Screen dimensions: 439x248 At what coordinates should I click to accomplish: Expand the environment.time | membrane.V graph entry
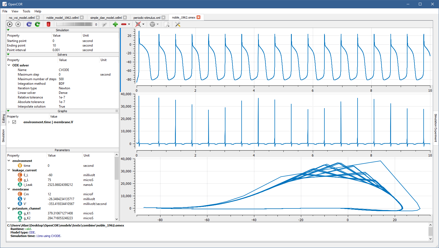9,122
